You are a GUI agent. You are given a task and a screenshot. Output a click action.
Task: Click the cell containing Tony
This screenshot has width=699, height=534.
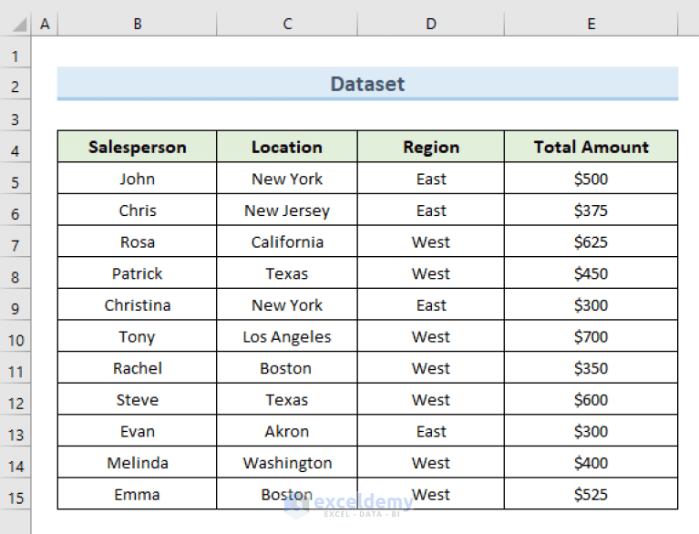tap(138, 336)
